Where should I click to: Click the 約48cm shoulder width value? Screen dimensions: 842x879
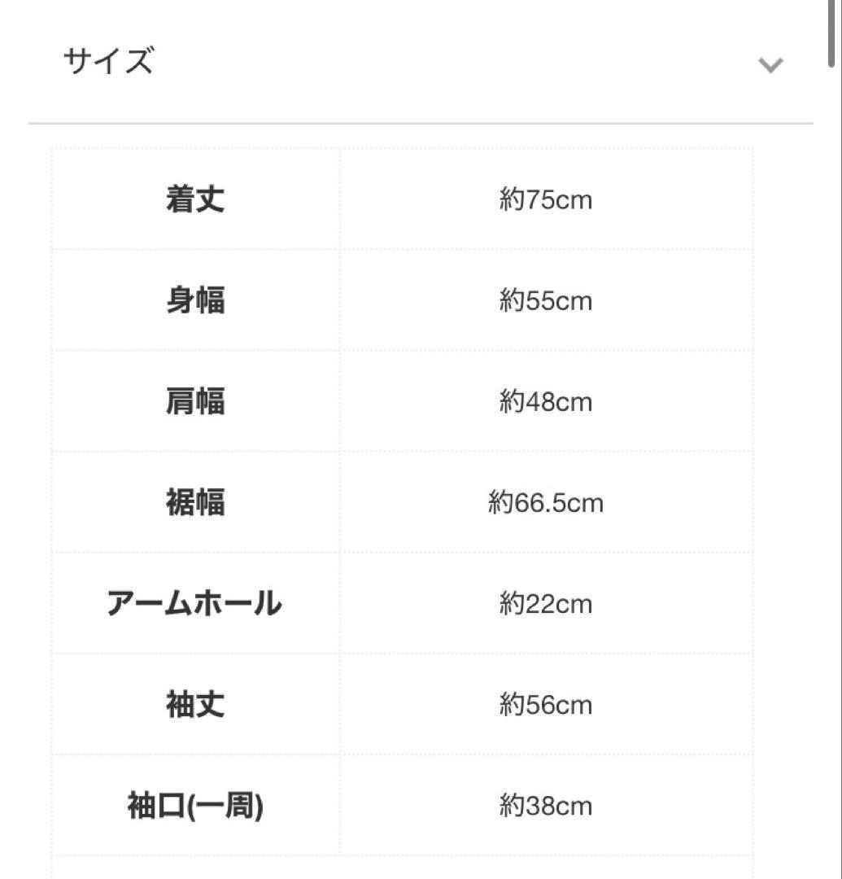click(x=546, y=402)
